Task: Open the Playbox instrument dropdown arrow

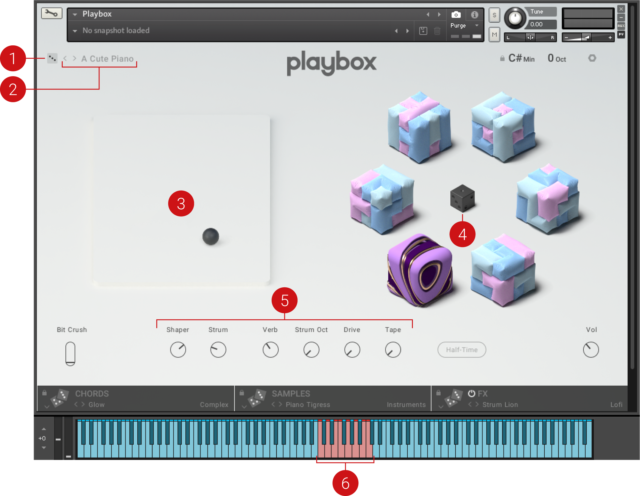Action: [x=75, y=14]
